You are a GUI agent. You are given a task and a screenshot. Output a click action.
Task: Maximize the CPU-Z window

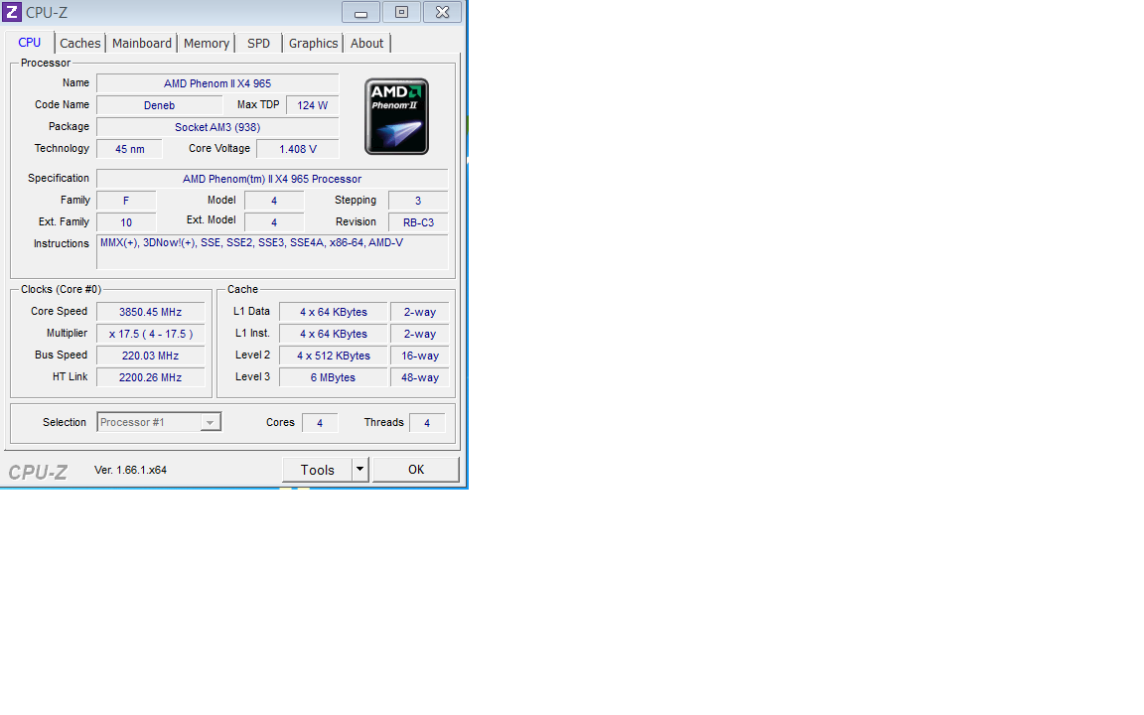(x=401, y=12)
